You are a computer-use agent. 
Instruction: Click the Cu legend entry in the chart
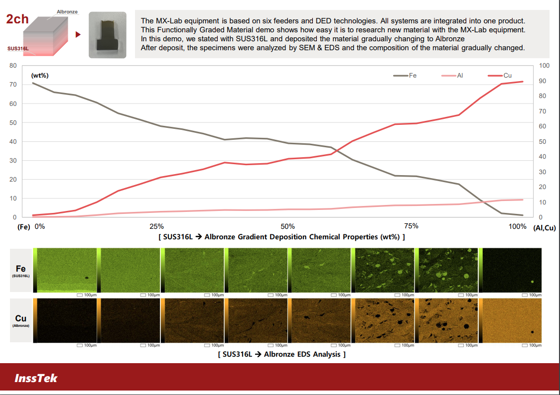[500, 76]
